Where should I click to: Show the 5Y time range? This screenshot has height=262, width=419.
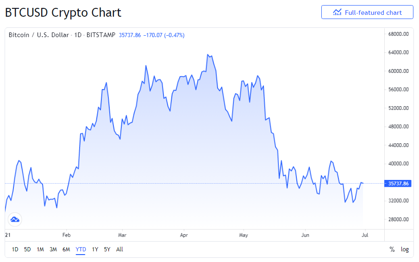click(x=107, y=249)
